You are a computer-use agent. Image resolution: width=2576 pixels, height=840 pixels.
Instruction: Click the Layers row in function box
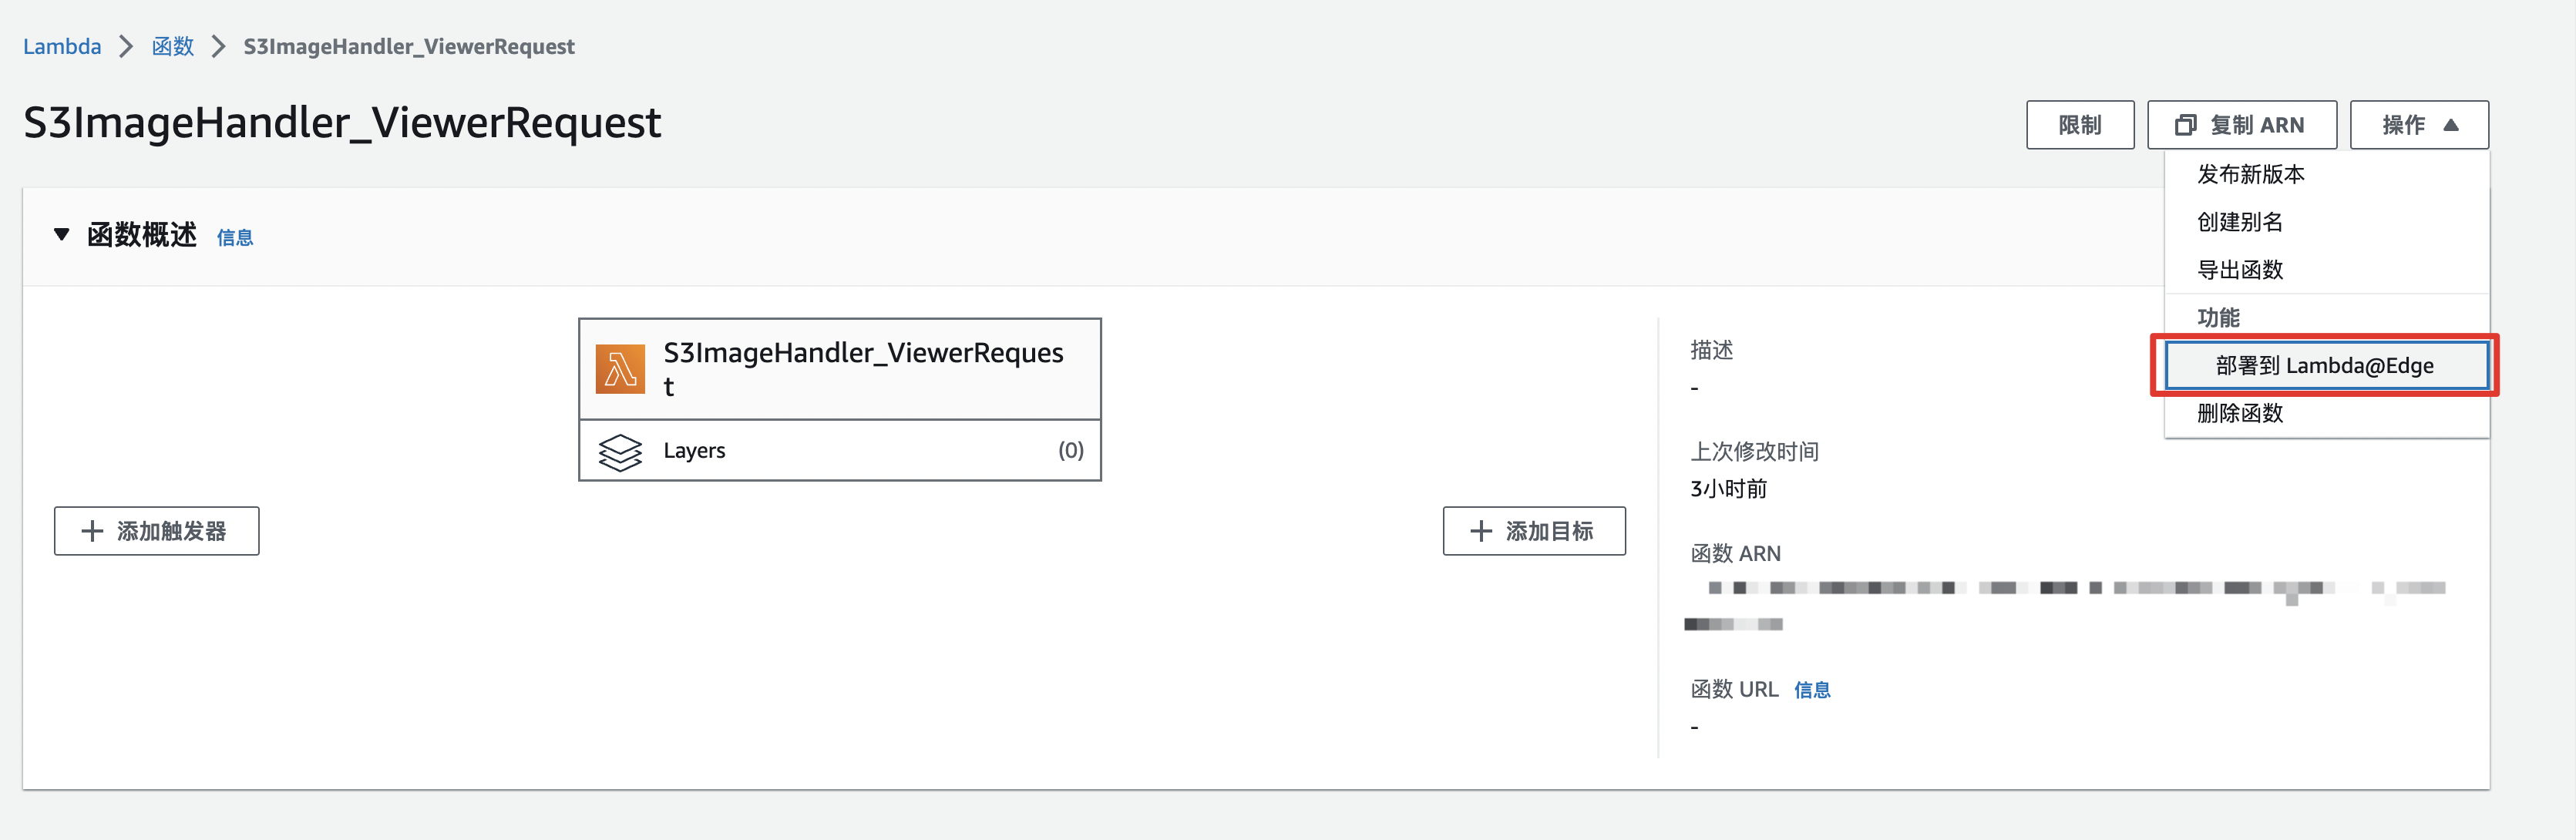click(840, 451)
